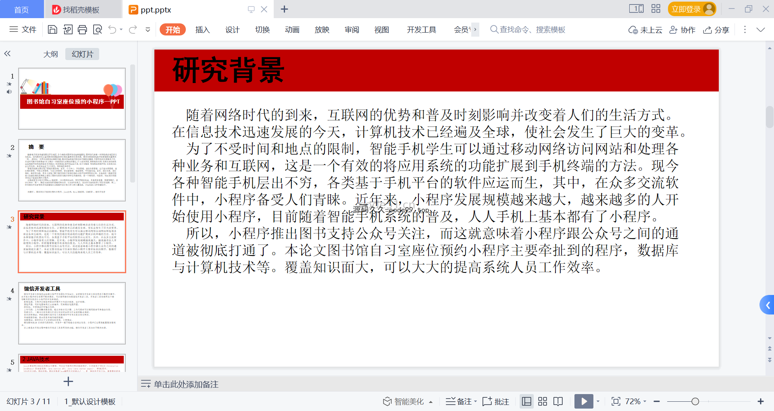Click the search commands field
This screenshot has height=411, width=774.
(528, 29)
